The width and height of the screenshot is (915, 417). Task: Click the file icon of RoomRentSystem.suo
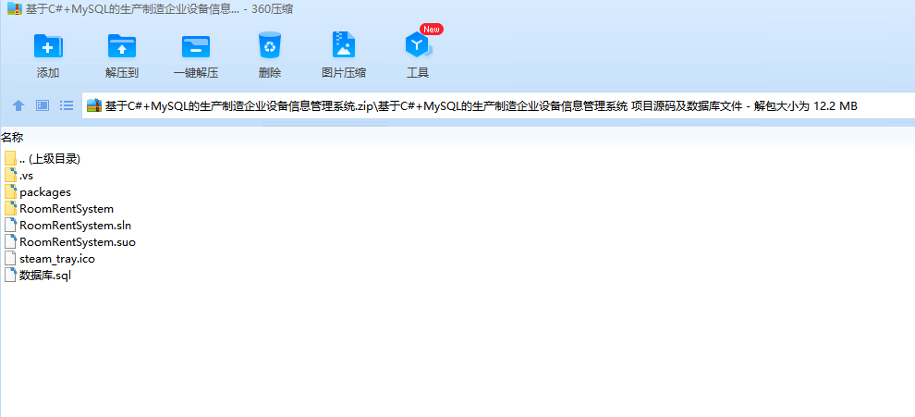[10, 242]
